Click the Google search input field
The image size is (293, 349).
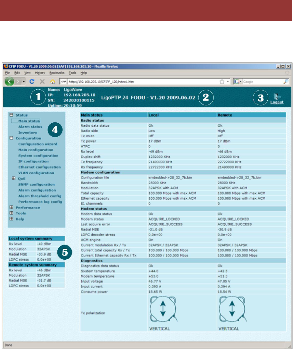263,82
